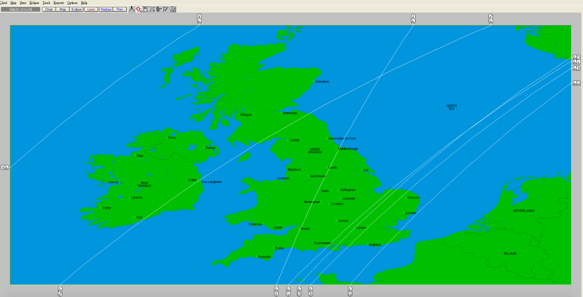
Task: Click the Glasgow label on the map
Action: (246, 115)
